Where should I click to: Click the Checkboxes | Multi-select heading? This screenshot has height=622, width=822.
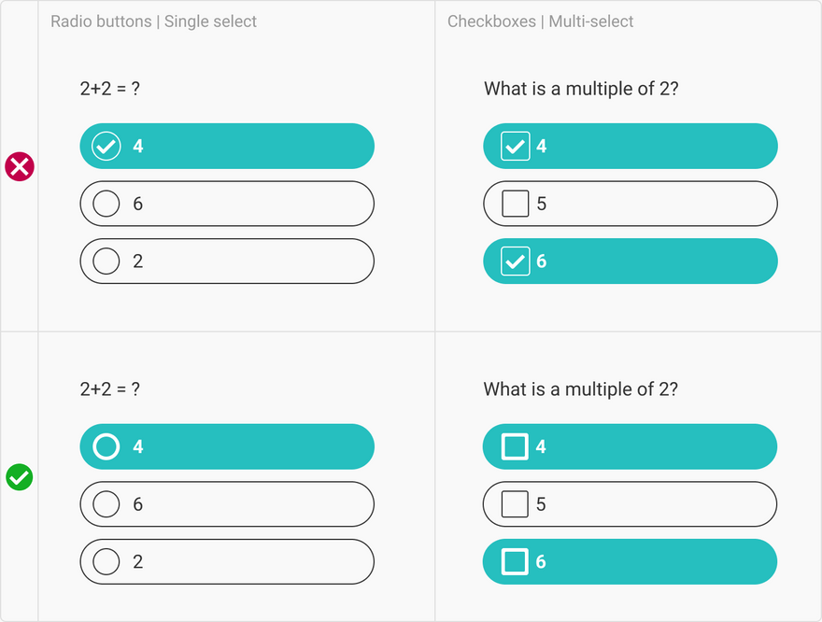coord(541,21)
